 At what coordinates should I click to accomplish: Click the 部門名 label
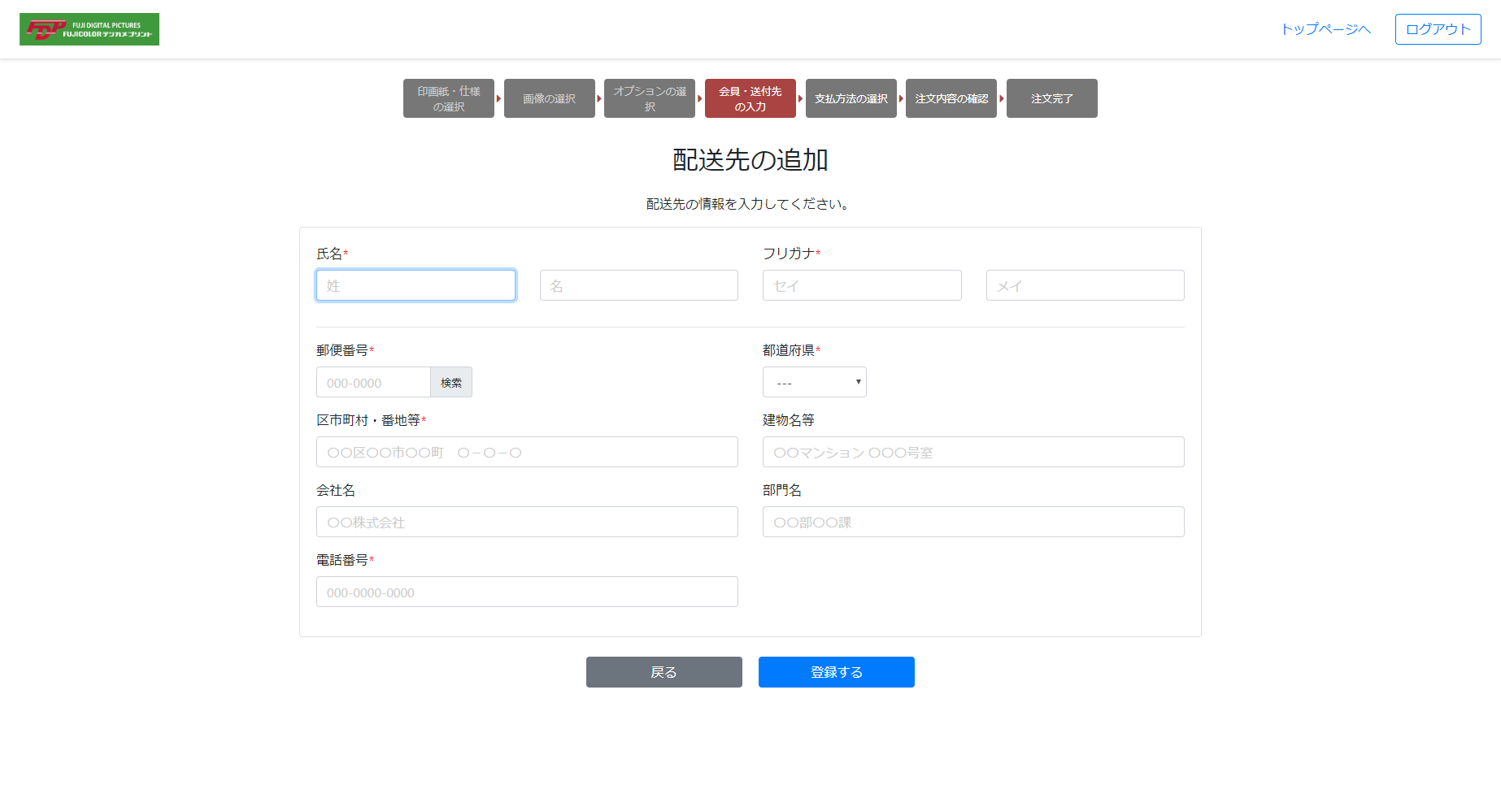782,490
